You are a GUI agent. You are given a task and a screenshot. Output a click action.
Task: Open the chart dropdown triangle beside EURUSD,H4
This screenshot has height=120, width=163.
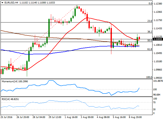click(x=2, y=3)
